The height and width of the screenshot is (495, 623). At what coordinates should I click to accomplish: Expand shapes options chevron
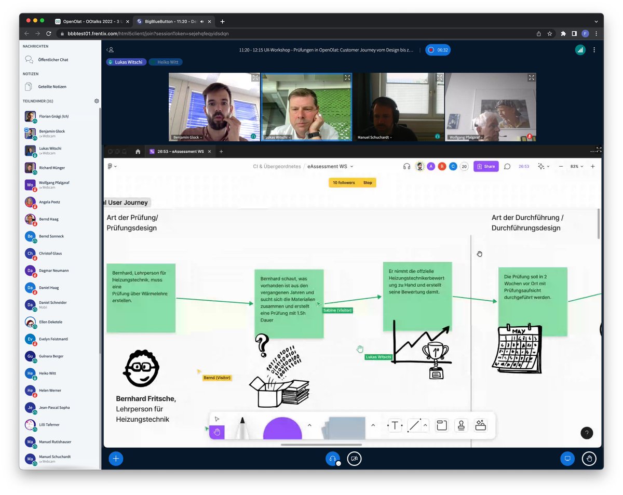309,425
